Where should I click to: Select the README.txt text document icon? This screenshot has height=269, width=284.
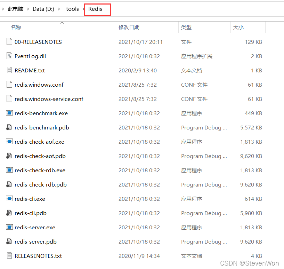click(x=9, y=70)
